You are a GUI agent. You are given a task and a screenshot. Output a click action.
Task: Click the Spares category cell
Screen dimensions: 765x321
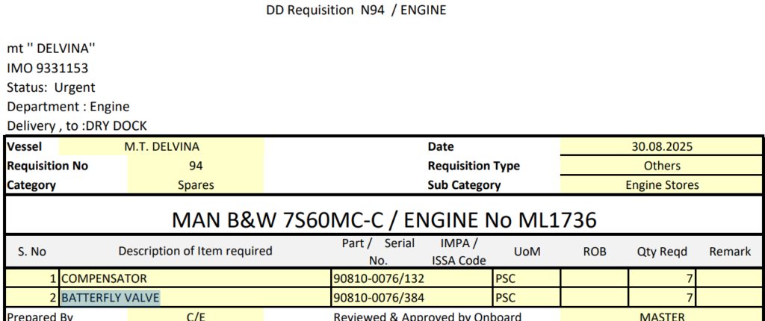195,184
